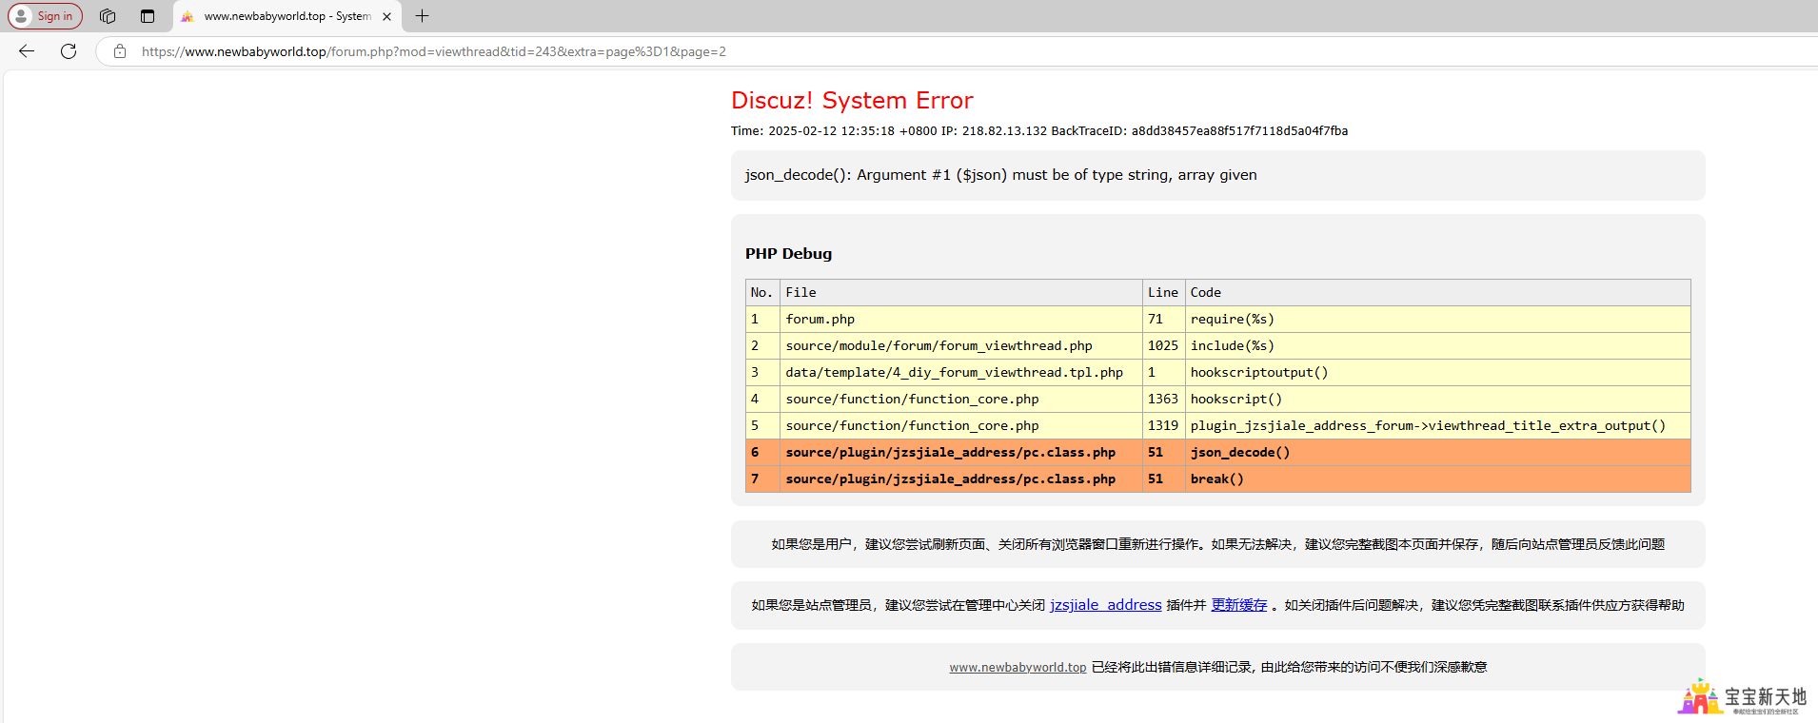Click line number 71 cell
Image resolution: width=1818 pixels, height=723 pixels.
click(1163, 319)
